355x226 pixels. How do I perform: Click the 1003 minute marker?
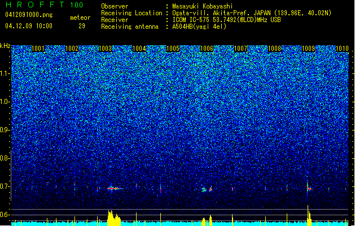point(106,49)
